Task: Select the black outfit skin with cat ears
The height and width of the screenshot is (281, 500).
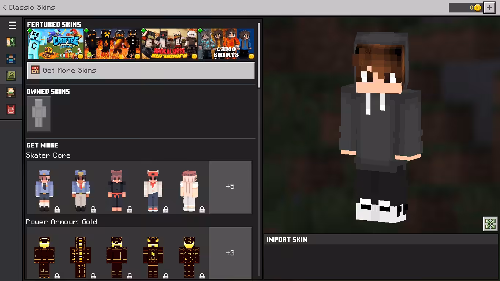Action: point(117,191)
